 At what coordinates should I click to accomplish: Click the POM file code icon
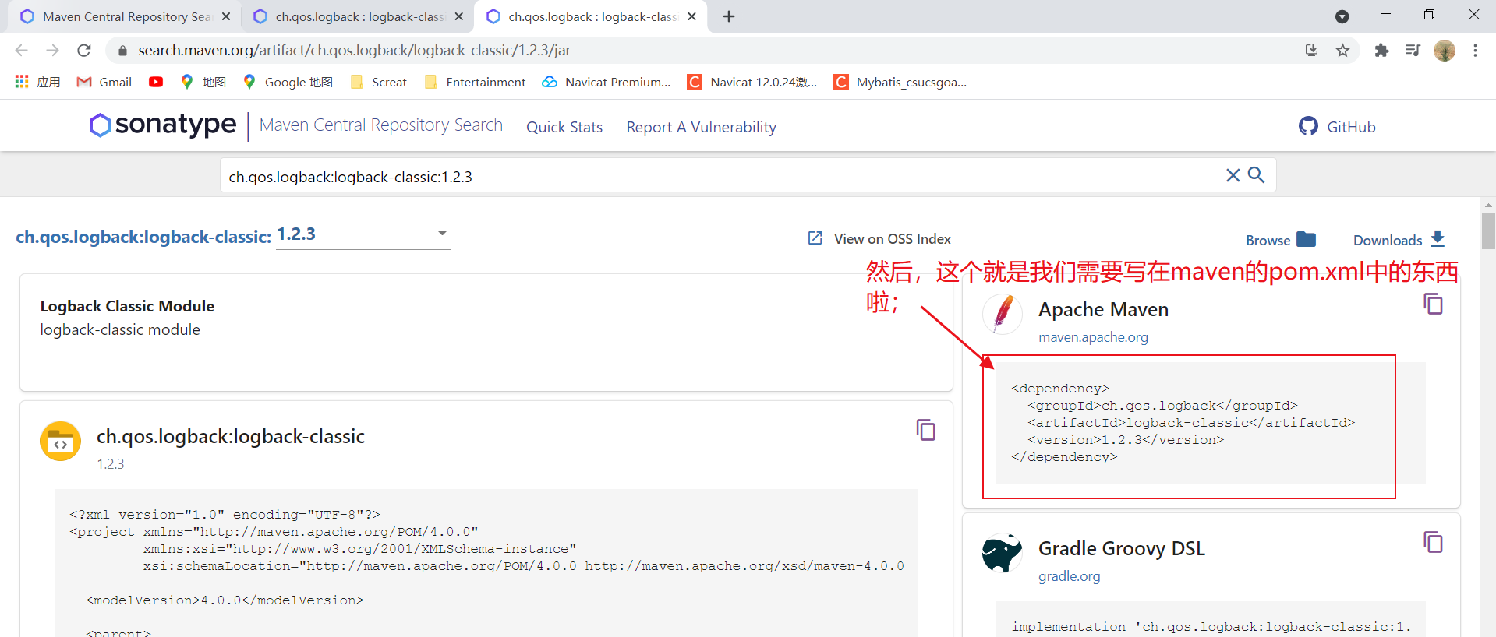pos(60,442)
